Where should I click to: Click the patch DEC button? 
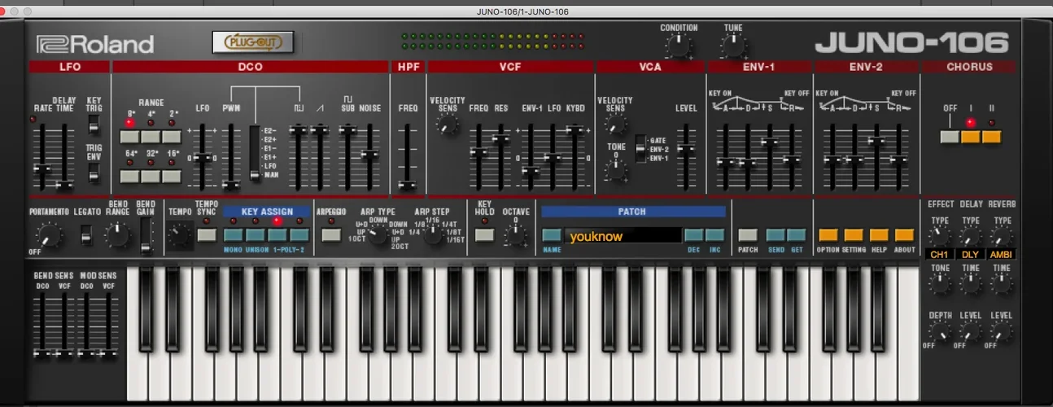tap(693, 235)
